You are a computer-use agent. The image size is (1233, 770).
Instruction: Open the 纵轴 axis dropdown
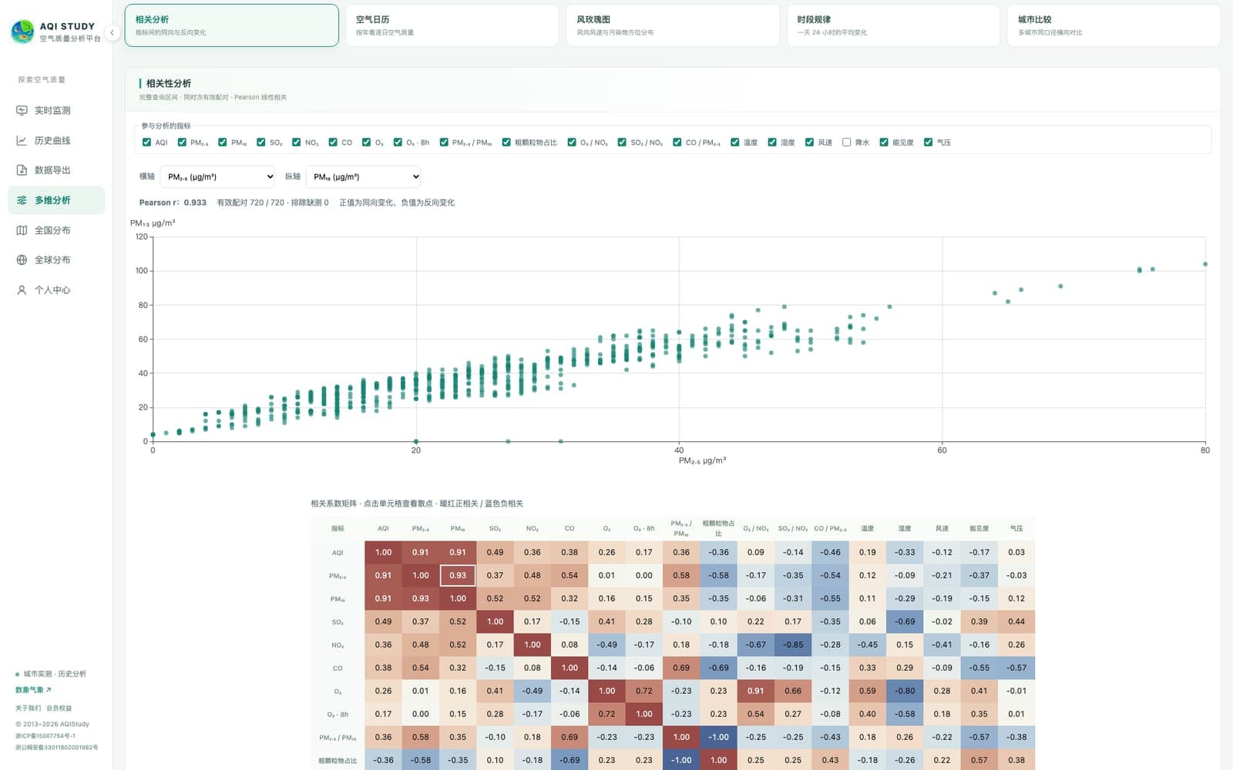363,177
